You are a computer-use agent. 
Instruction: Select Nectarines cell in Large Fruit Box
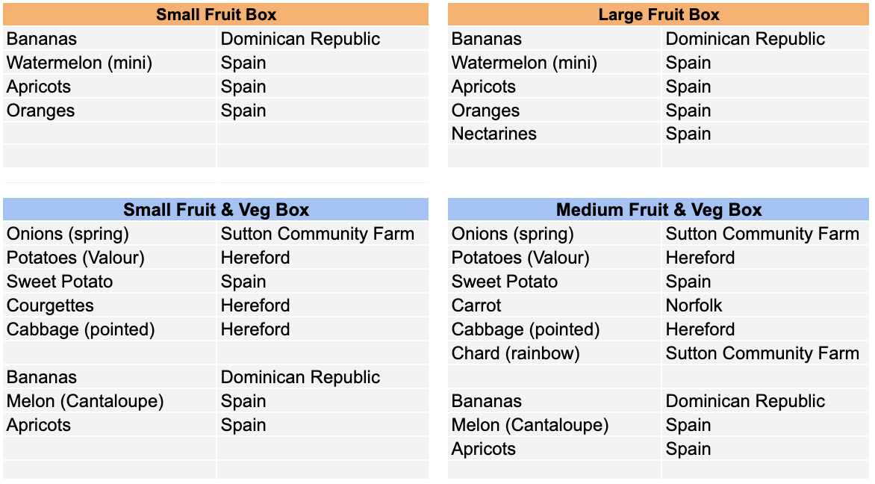(x=554, y=134)
